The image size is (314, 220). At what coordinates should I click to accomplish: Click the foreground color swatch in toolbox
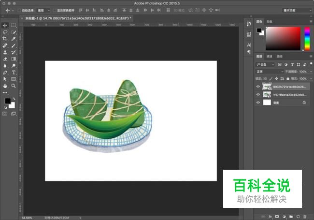(x=7, y=101)
